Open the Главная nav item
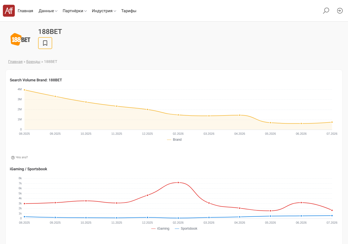Viewport: 348px width, 244px height. (x=25, y=11)
